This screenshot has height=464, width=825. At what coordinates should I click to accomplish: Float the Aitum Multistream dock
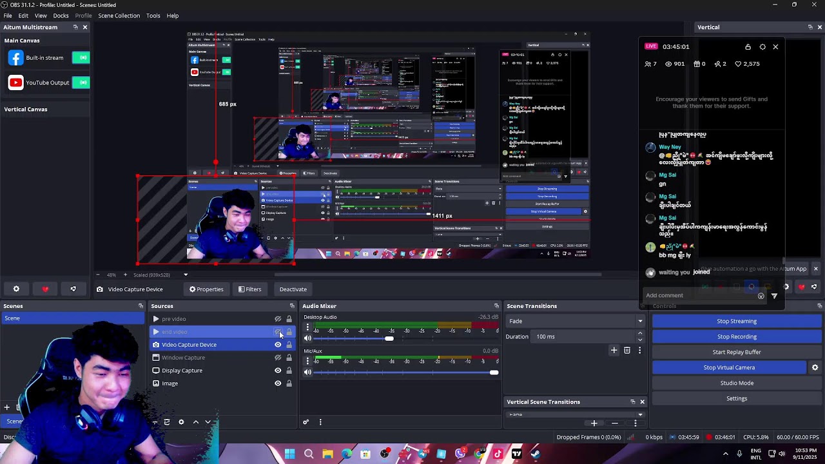click(x=75, y=27)
